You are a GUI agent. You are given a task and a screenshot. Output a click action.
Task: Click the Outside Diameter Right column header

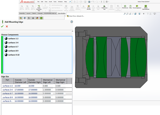coord(34,81)
